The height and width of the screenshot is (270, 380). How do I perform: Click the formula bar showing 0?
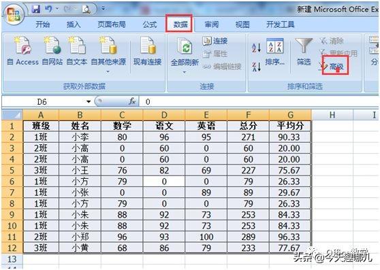pyautogui.click(x=259, y=101)
